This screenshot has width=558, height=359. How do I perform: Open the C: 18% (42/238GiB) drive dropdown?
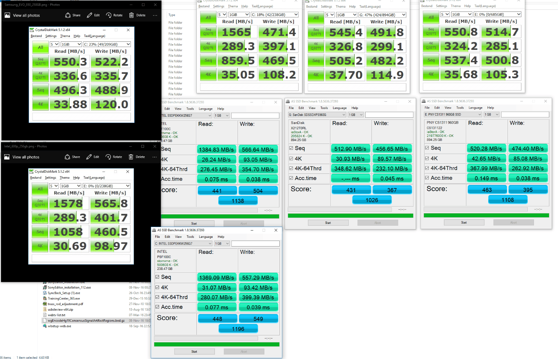click(275, 15)
